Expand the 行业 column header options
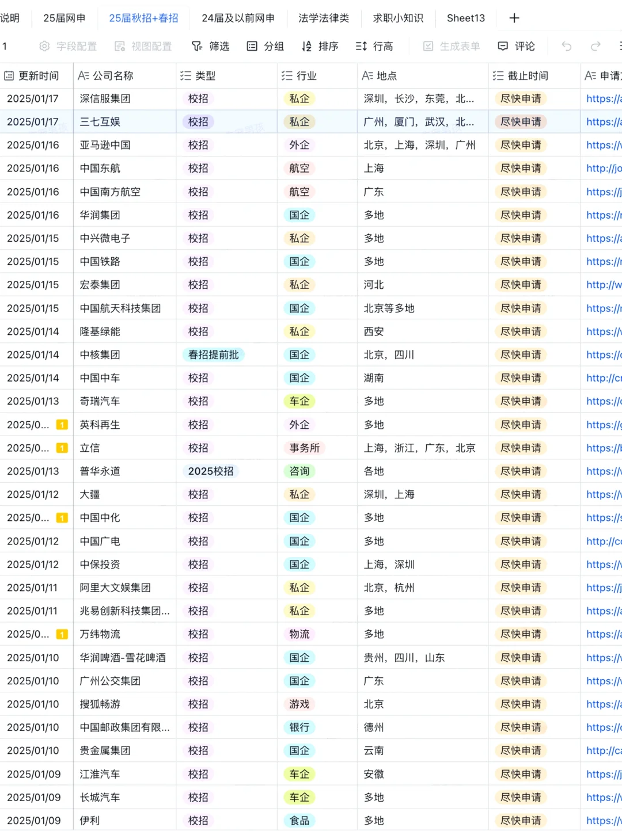 [285, 75]
